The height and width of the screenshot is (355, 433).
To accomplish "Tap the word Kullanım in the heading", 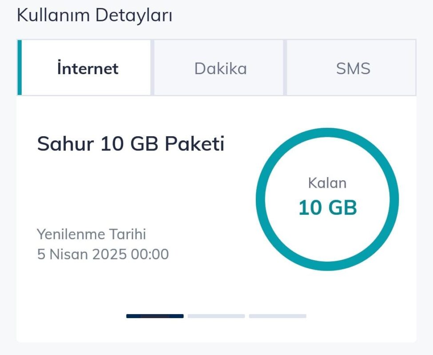I will point(53,16).
